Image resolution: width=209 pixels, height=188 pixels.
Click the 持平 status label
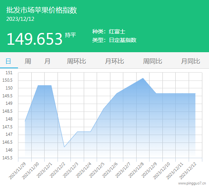pos(70,35)
